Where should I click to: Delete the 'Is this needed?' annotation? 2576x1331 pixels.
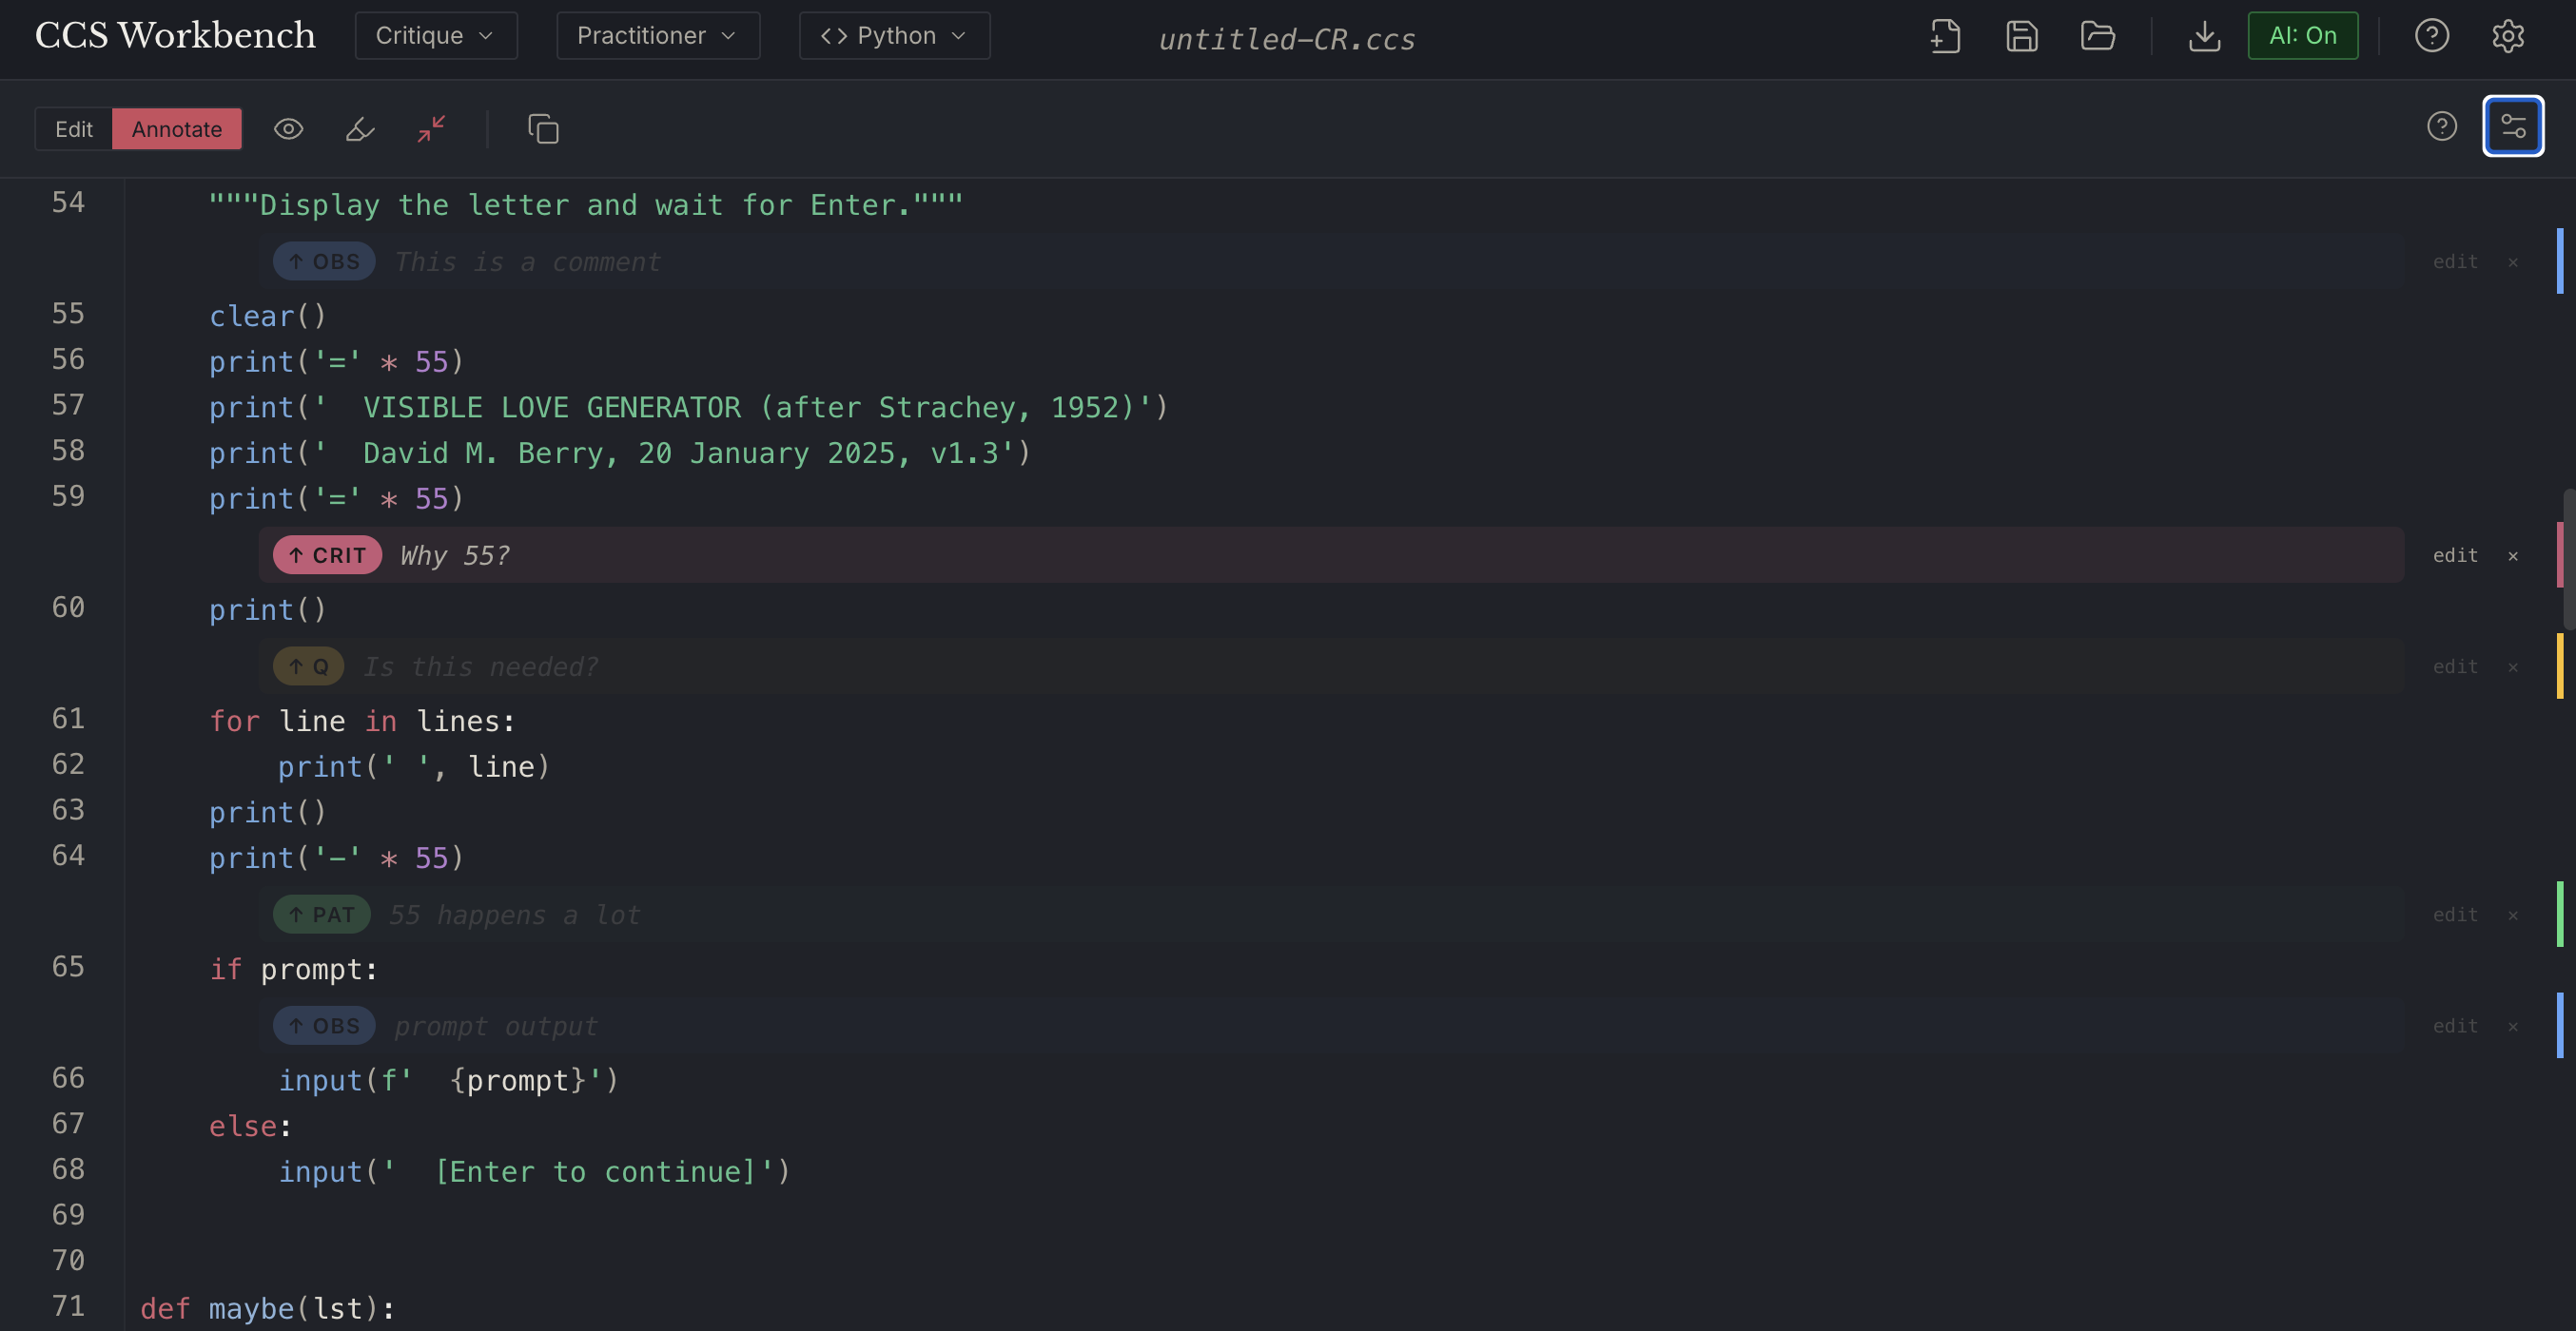click(2512, 667)
